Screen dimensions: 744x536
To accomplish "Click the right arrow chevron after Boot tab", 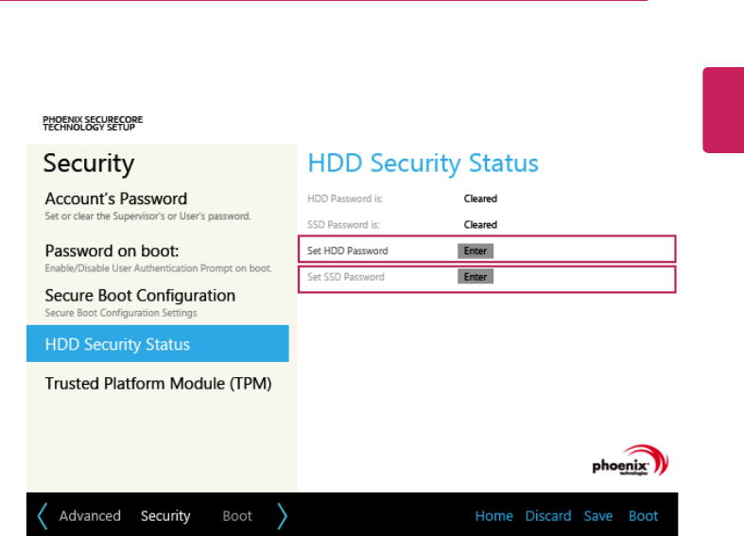I will (x=282, y=516).
